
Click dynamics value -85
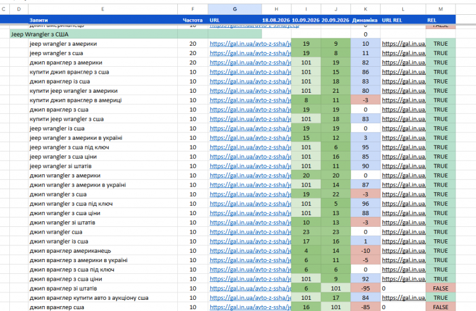366,307
